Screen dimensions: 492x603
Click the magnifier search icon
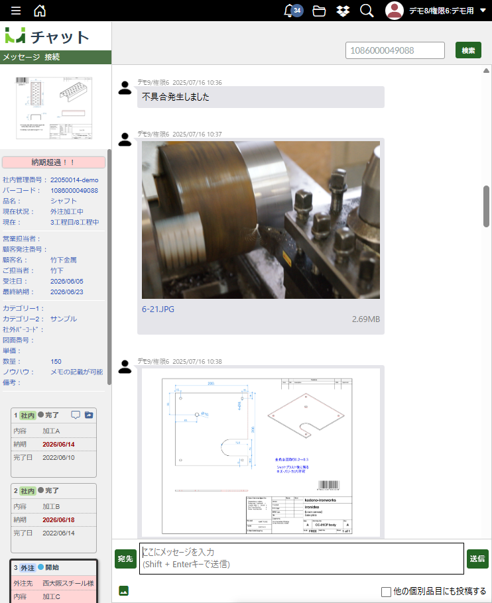click(367, 11)
